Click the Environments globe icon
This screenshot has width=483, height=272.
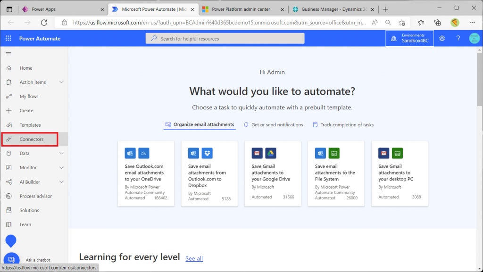pos(394,39)
